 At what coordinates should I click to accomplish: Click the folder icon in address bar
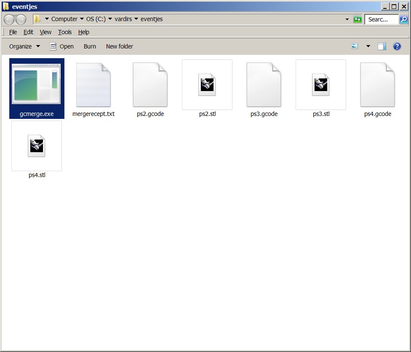pos(37,19)
